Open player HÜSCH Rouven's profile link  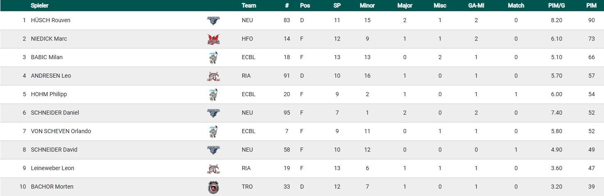51,20
